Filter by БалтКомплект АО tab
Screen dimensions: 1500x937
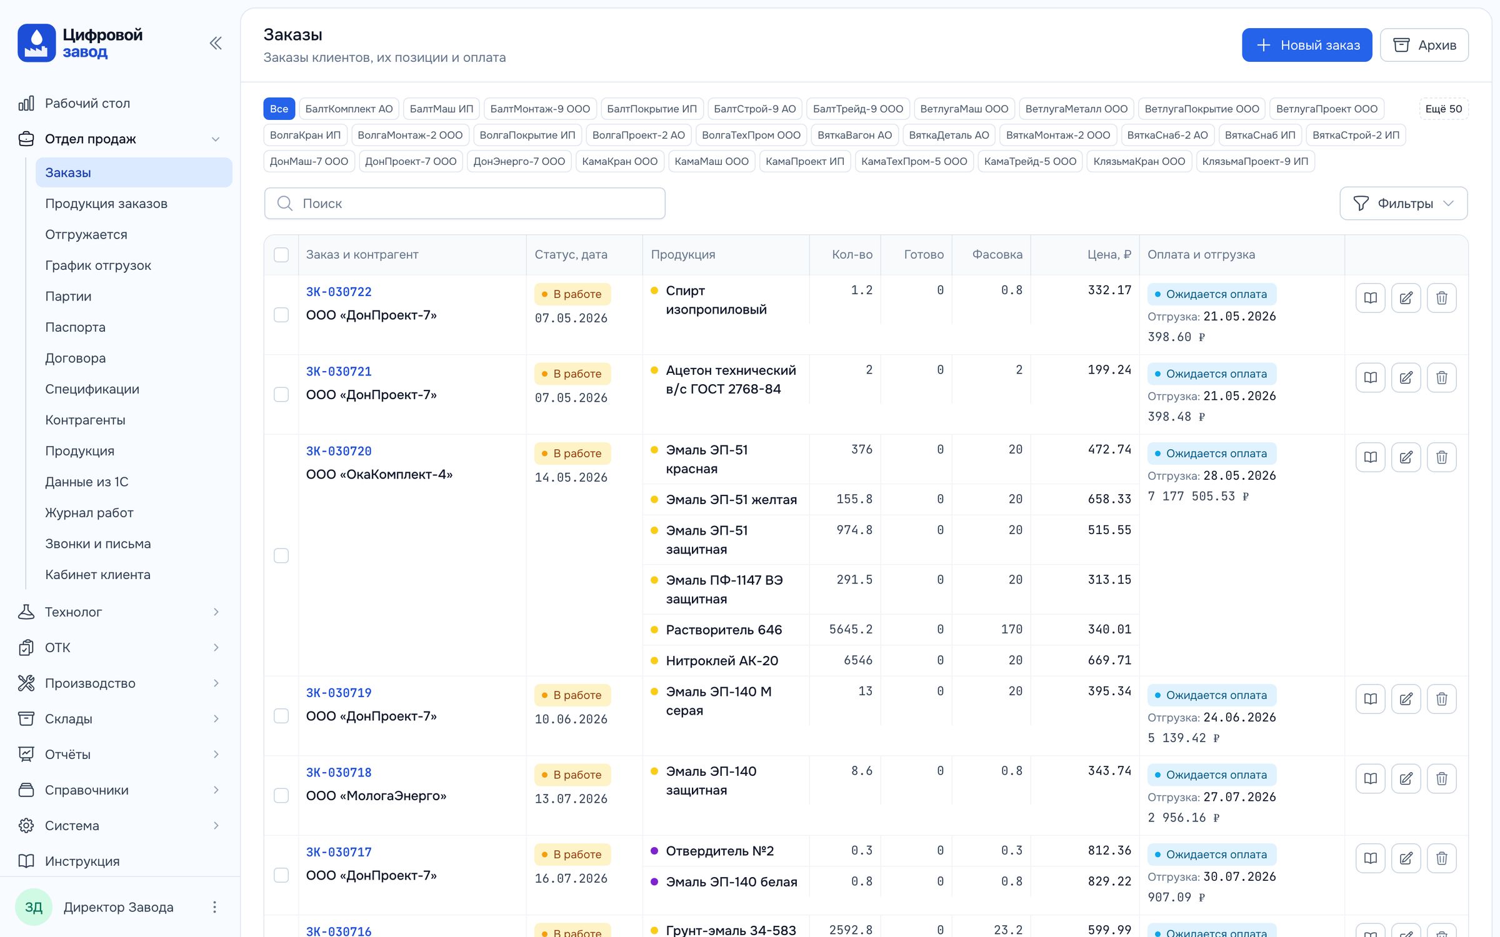(x=349, y=109)
